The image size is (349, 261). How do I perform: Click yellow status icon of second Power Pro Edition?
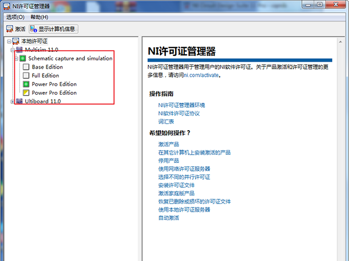pos(26,93)
